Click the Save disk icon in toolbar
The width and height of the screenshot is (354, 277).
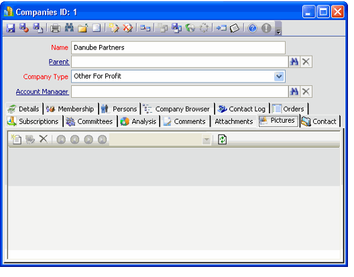10,28
